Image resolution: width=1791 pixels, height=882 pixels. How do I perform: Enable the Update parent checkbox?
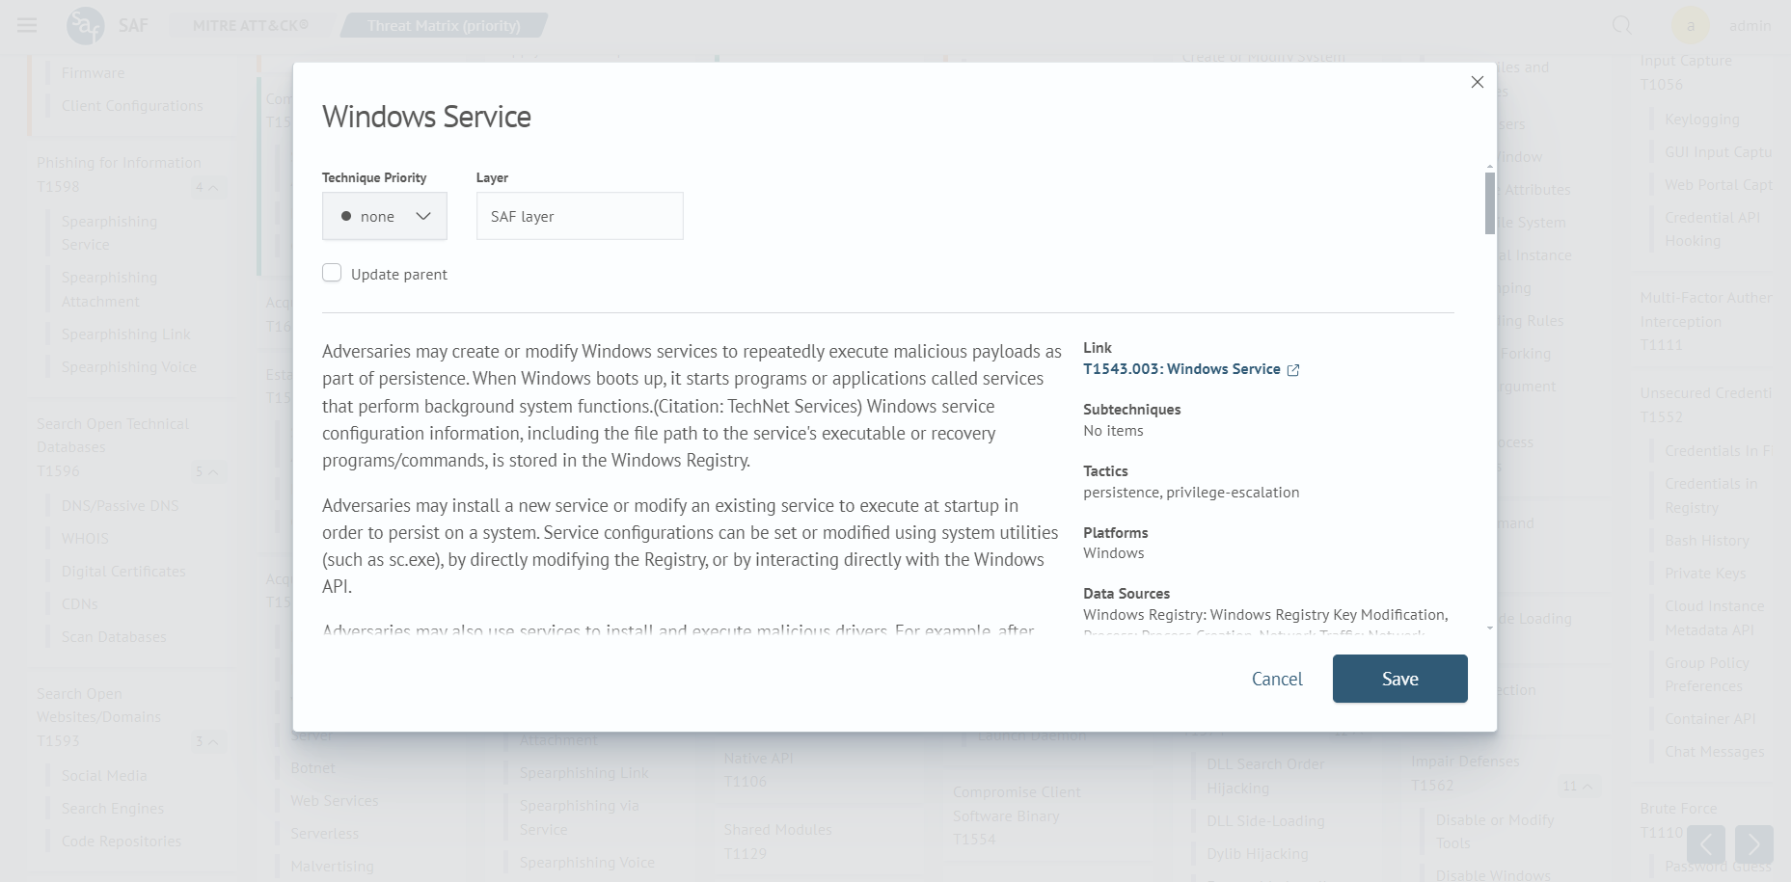pyautogui.click(x=332, y=273)
